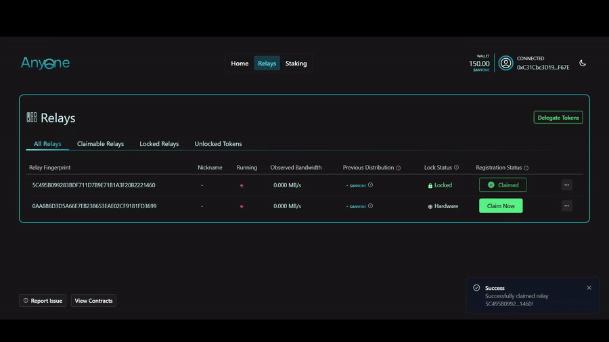Click info icon beside first relay's distribution
The height and width of the screenshot is (342, 609).
370,185
